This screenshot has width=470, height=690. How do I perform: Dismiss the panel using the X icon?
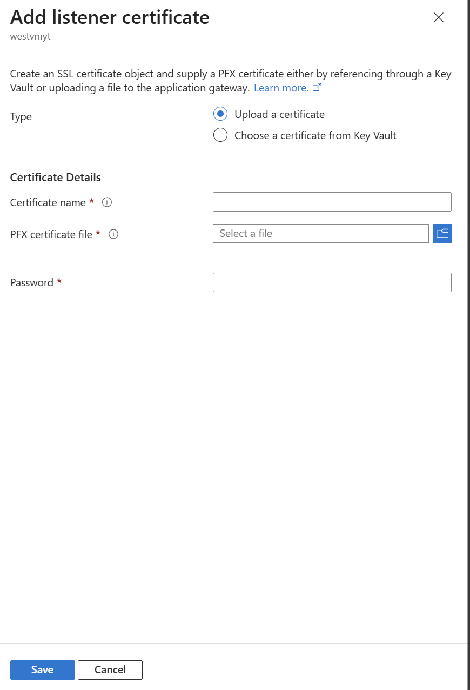click(438, 17)
